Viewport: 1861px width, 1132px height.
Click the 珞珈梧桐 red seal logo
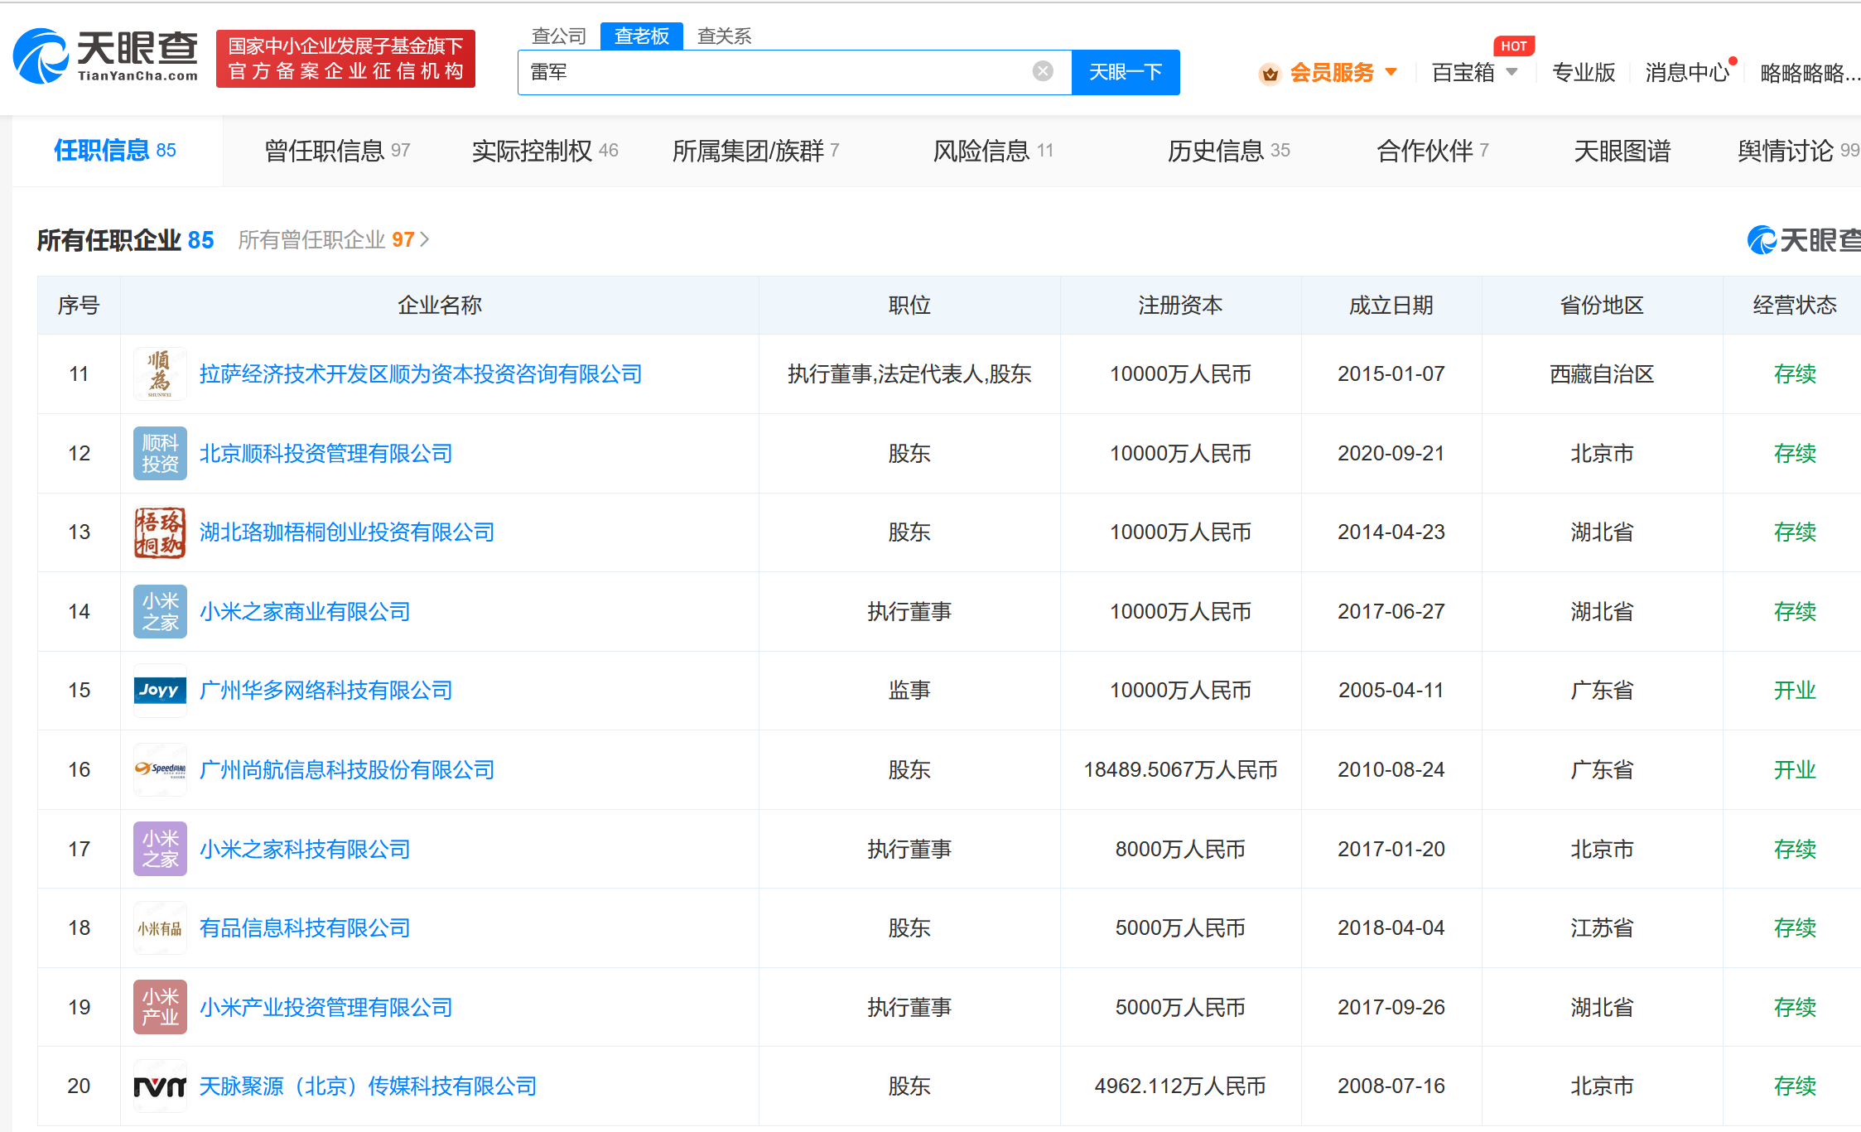(160, 532)
